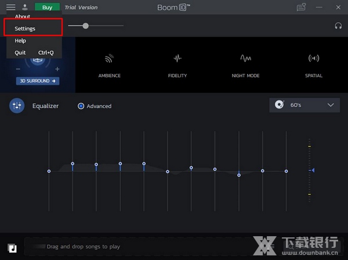Choose Help in the menu
Image resolution: width=348 pixels, height=260 pixels.
click(20, 41)
